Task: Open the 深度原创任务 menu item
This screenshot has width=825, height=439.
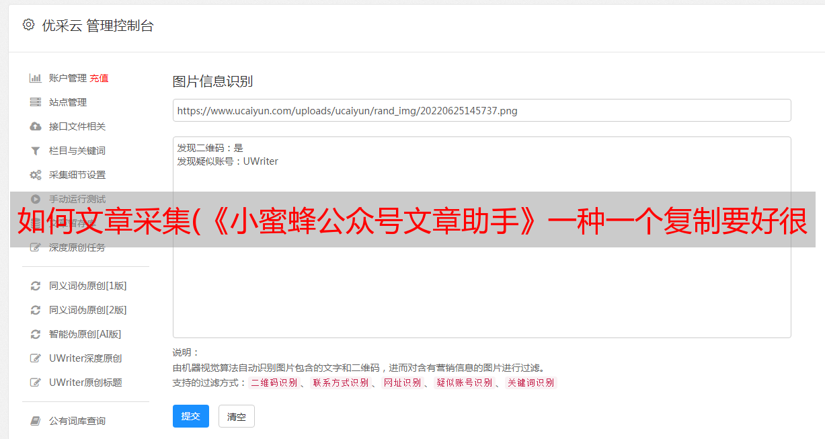Action: tap(77, 247)
